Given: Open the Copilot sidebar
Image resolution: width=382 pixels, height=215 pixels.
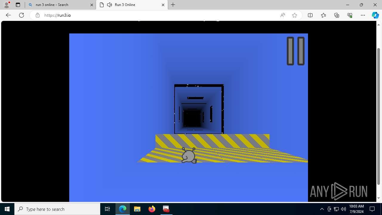Looking at the screenshot, I should pos(375,15).
